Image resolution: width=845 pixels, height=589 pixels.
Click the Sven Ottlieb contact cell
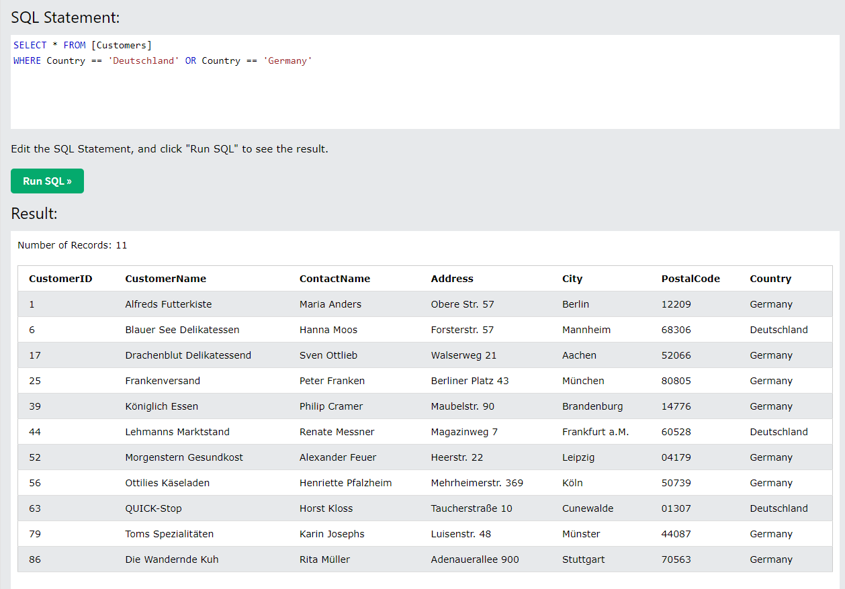tap(328, 355)
